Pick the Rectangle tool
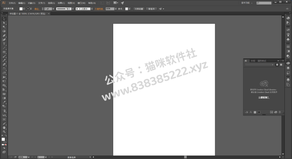Image resolution: width=292 pixels, height=159 pixels. 4,52
